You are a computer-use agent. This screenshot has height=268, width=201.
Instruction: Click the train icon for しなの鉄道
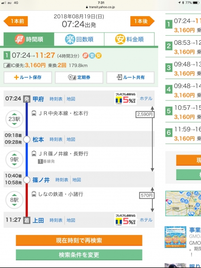(x=34, y=194)
